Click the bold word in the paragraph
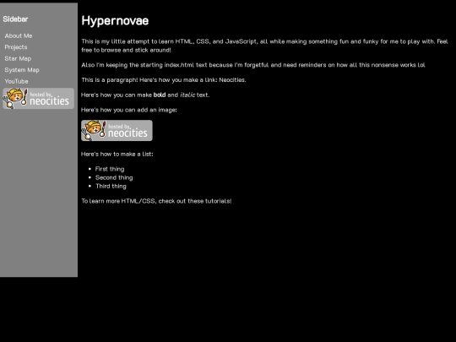 coord(160,95)
